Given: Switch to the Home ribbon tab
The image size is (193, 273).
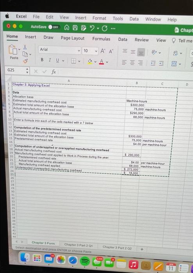Looking at the screenshot, I should click(12, 36).
